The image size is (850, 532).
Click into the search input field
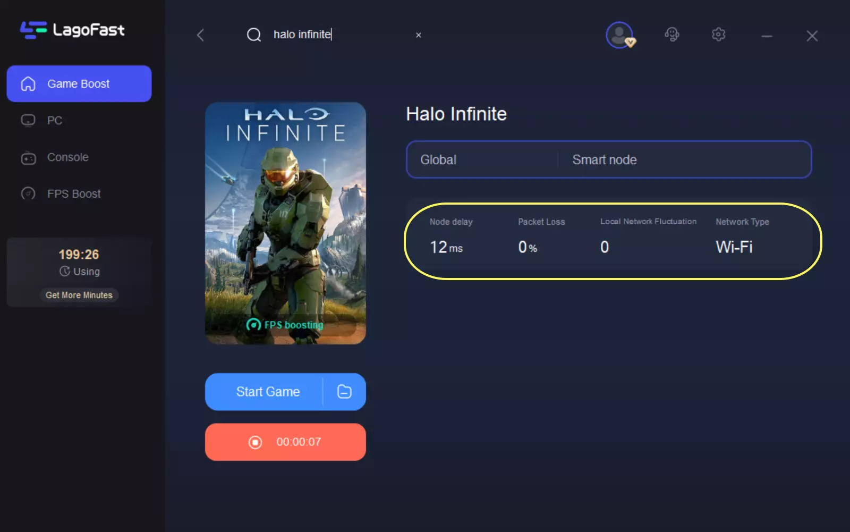point(340,35)
